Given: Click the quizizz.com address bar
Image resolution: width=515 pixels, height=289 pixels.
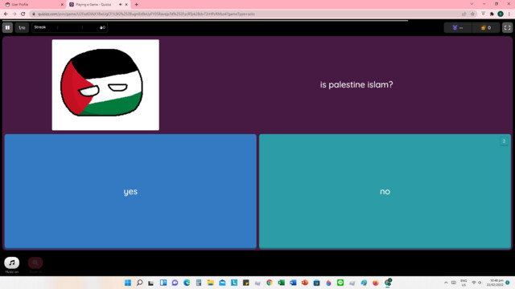Looking at the screenshot, I should click(246, 14).
